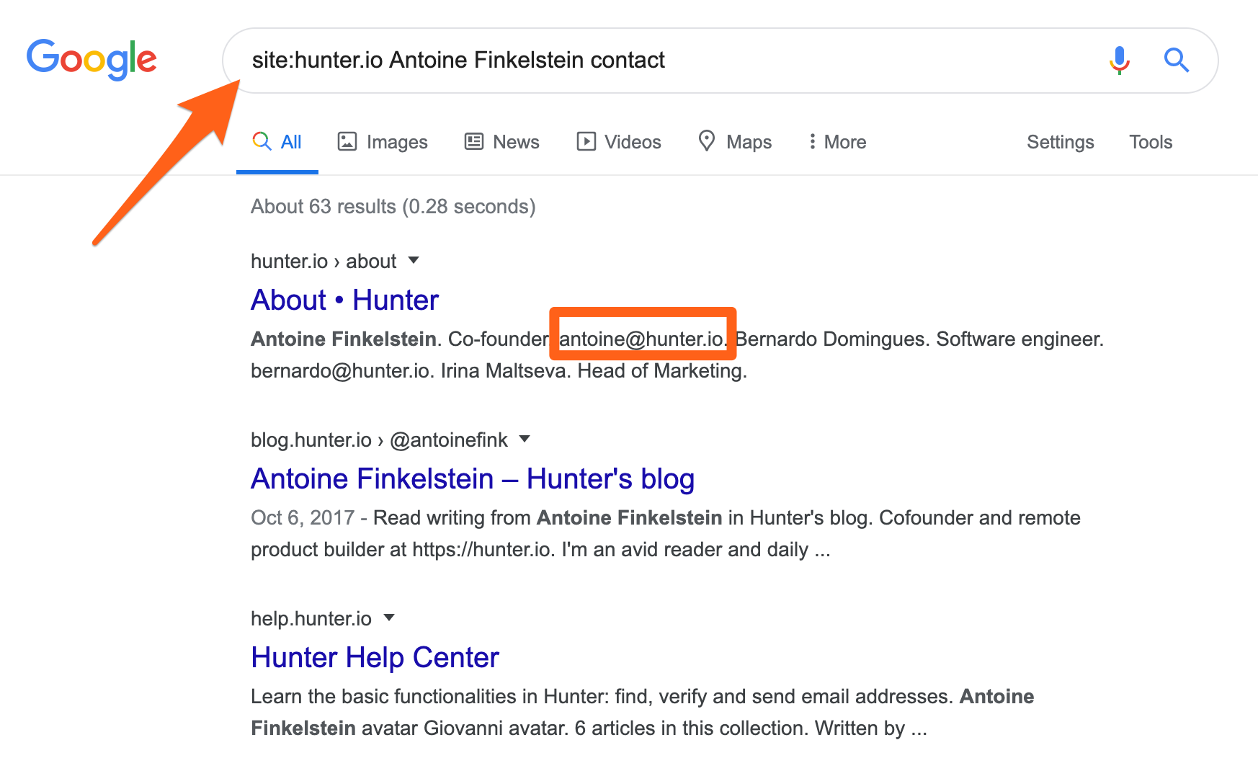Expand dropdown arrow next to help.hunter.io

click(x=389, y=618)
